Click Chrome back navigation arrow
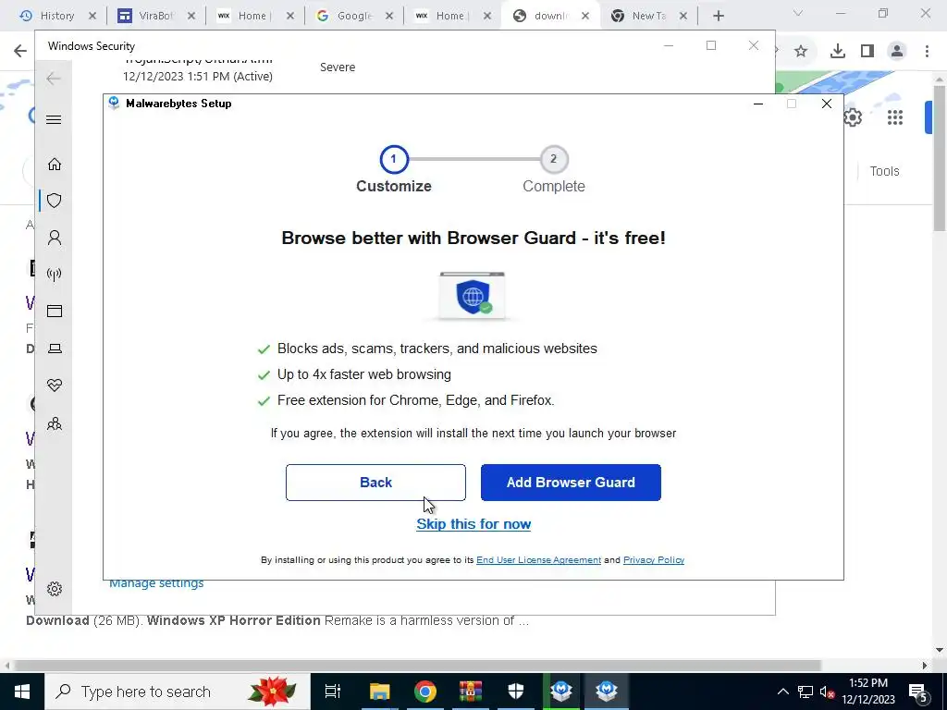Viewport: 947px width, 710px height. tap(20, 51)
